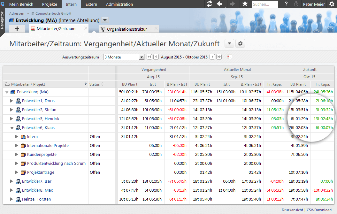The height and width of the screenshot is (214, 337).
Task: Open the Mein Bereich menu
Action: [x=21, y=4]
